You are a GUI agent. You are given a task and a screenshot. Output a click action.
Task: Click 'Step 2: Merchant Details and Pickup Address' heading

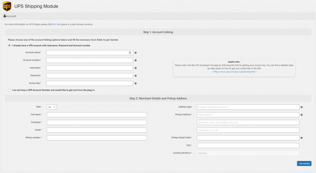(x=158, y=98)
